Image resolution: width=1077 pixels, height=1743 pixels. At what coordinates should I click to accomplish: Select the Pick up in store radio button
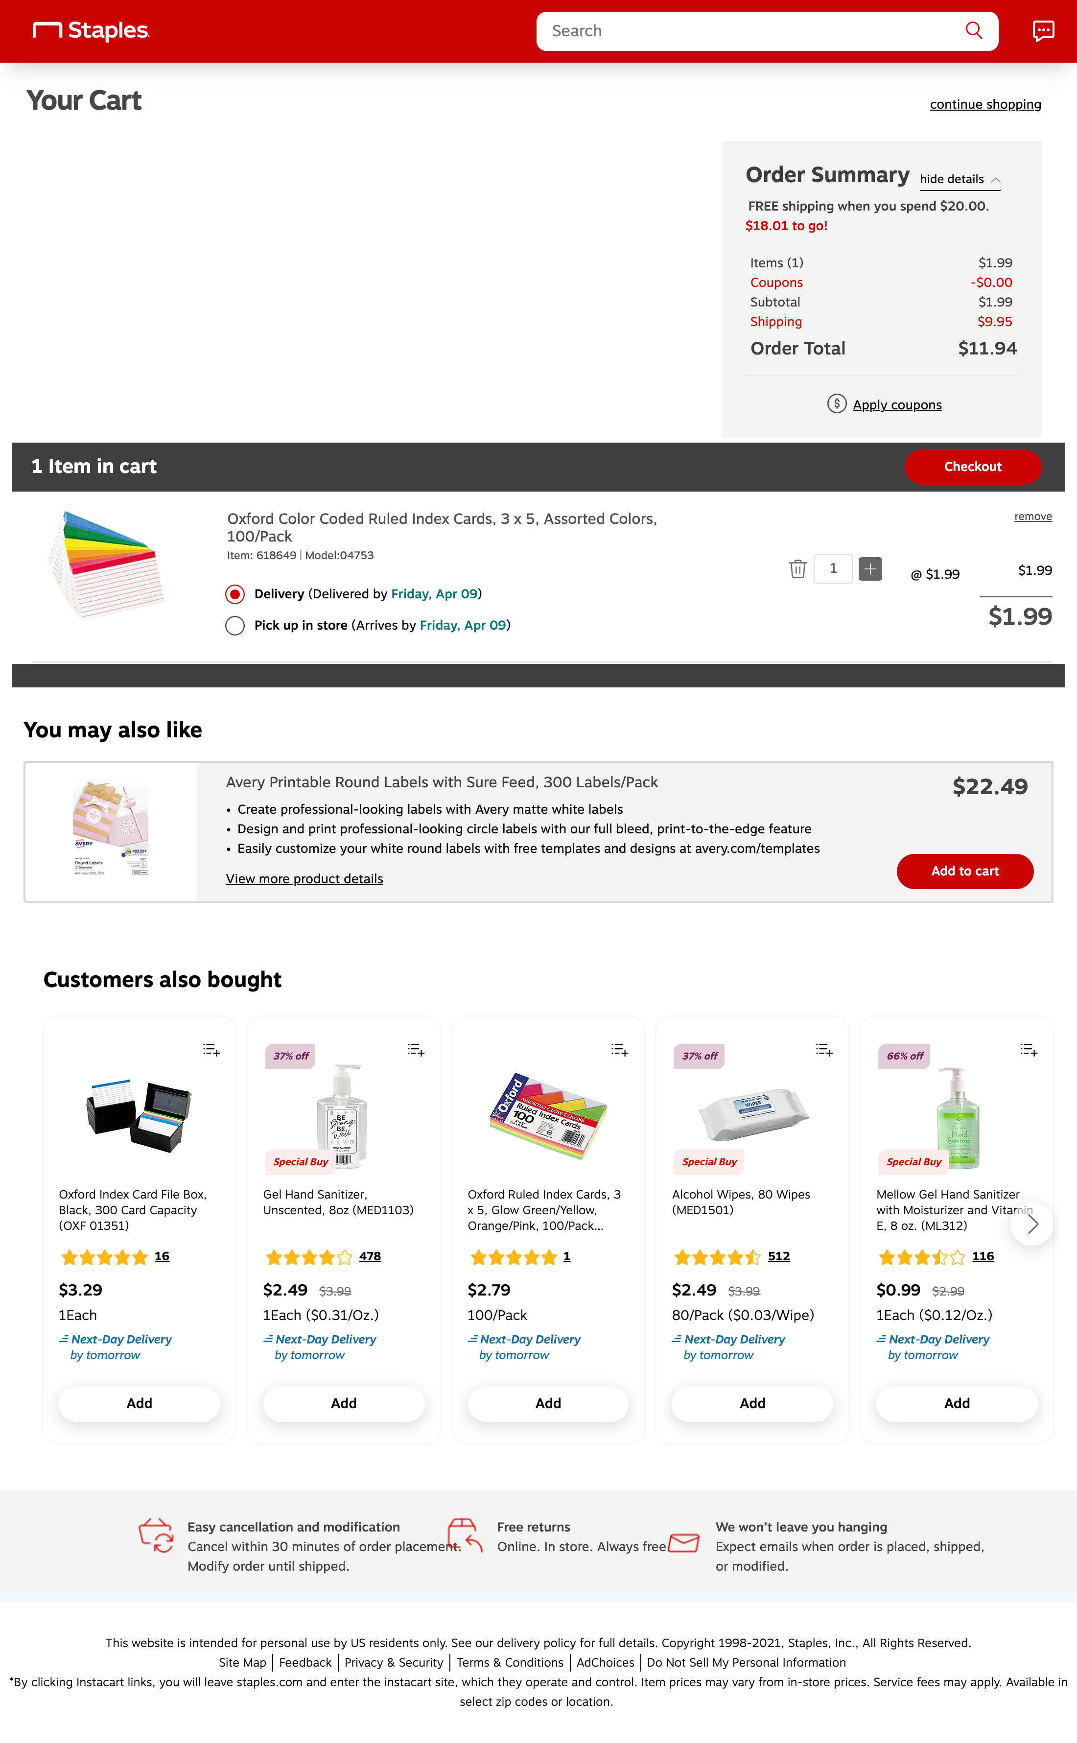tap(234, 625)
